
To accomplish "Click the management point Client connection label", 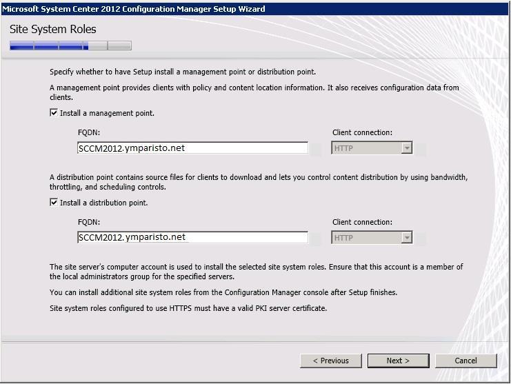I will (363, 132).
